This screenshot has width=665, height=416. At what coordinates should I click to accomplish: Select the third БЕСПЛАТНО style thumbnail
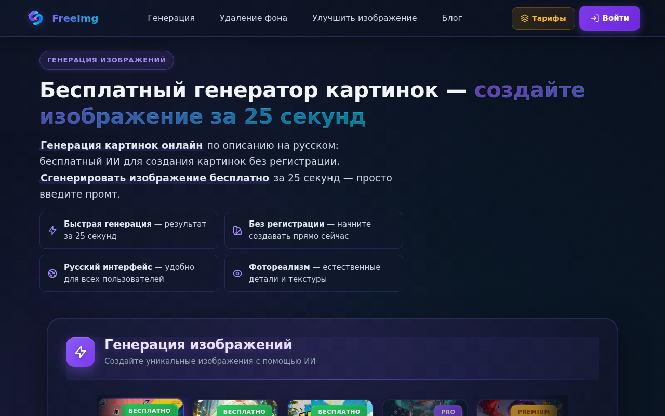click(x=330, y=408)
